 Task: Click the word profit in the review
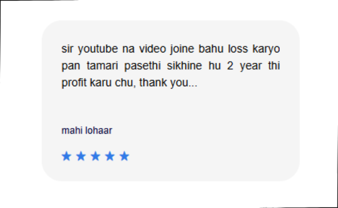[x=74, y=83]
